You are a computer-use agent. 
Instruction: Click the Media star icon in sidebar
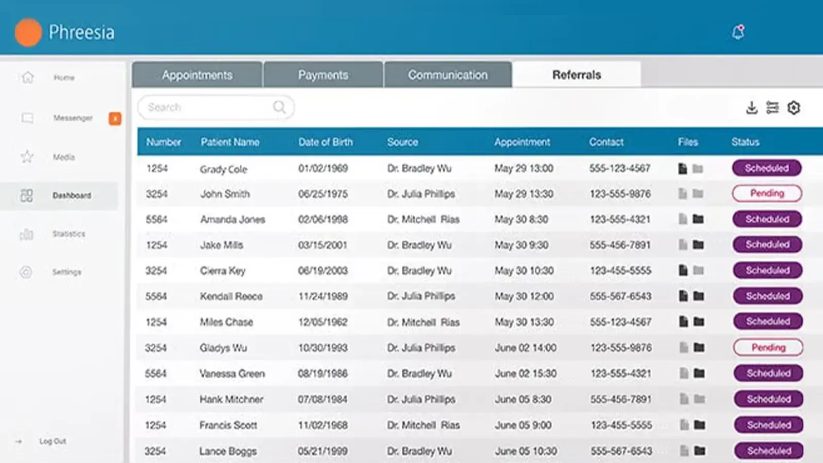[27, 156]
